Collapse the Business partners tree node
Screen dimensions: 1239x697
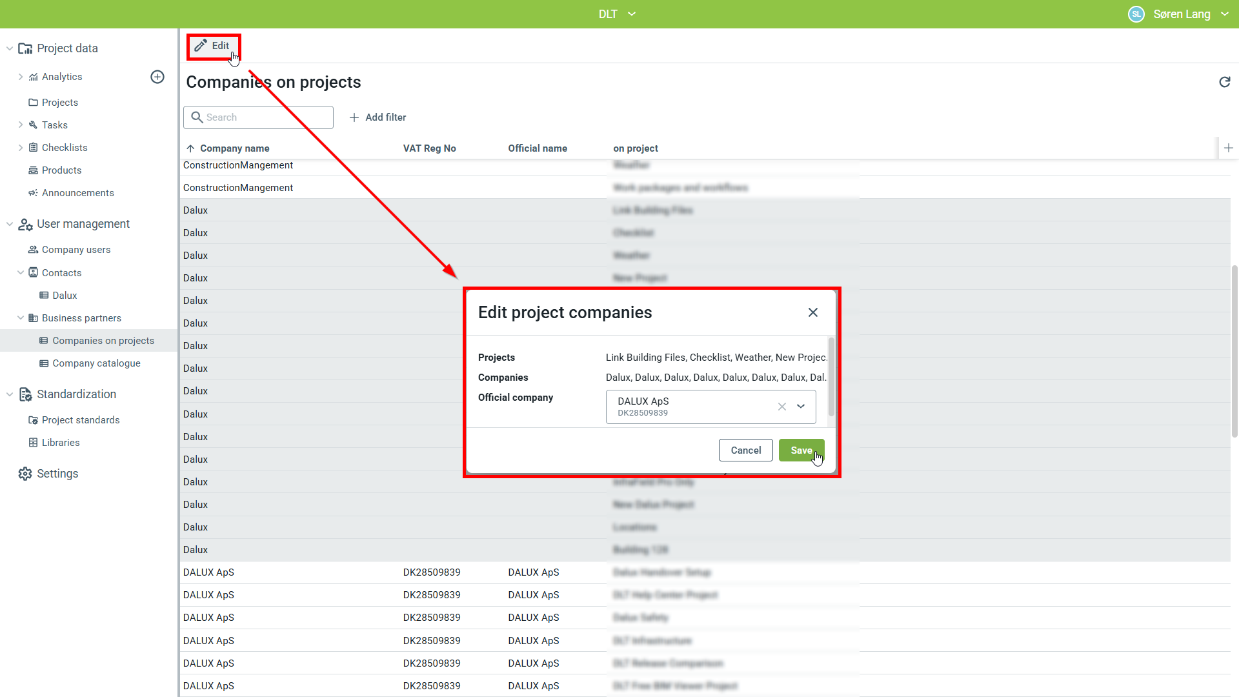21,318
